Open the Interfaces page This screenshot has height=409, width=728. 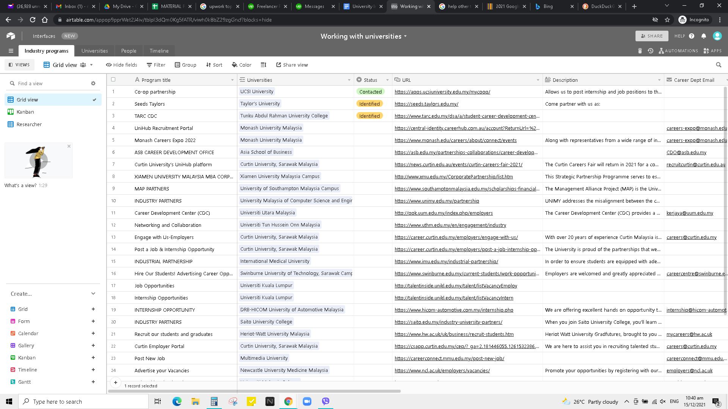[x=44, y=36]
